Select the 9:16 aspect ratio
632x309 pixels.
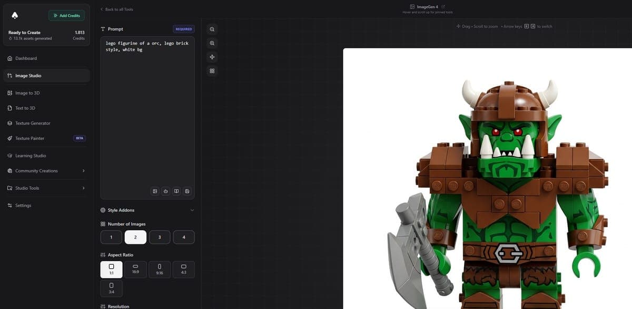point(160,270)
